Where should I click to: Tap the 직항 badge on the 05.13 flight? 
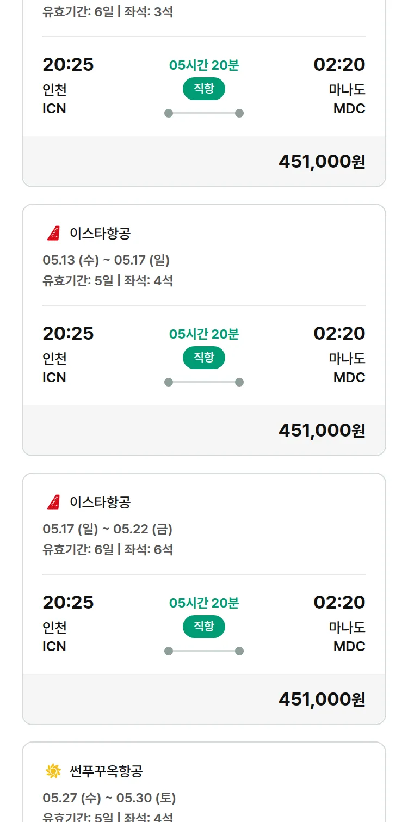pyautogui.click(x=204, y=358)
